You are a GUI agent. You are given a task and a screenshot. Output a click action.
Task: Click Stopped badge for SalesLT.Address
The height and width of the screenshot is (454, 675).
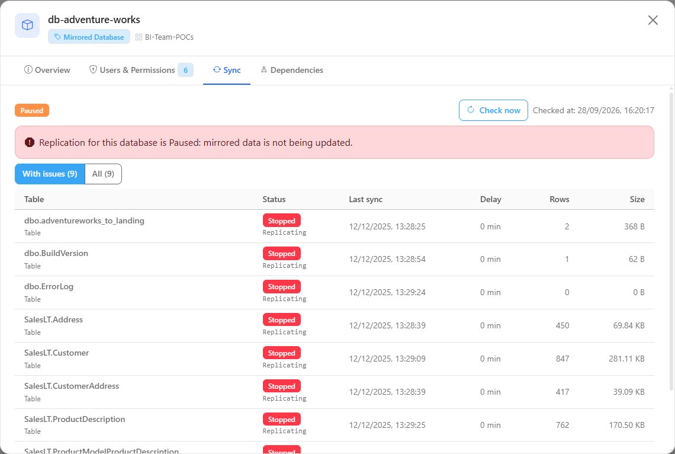tap(281, 319)
